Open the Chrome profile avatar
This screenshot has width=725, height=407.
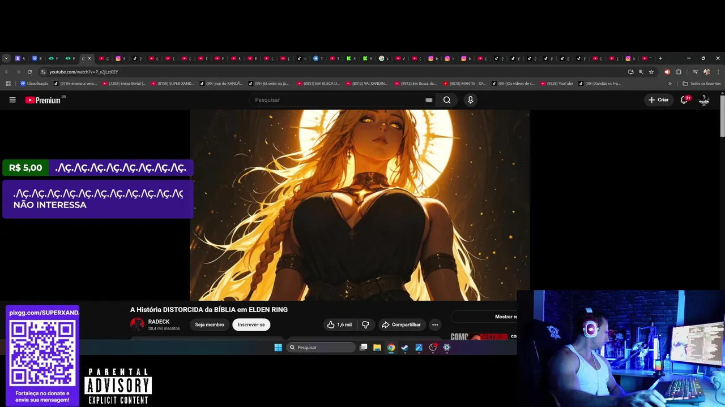pyautogui.click(x=706, y=72)
